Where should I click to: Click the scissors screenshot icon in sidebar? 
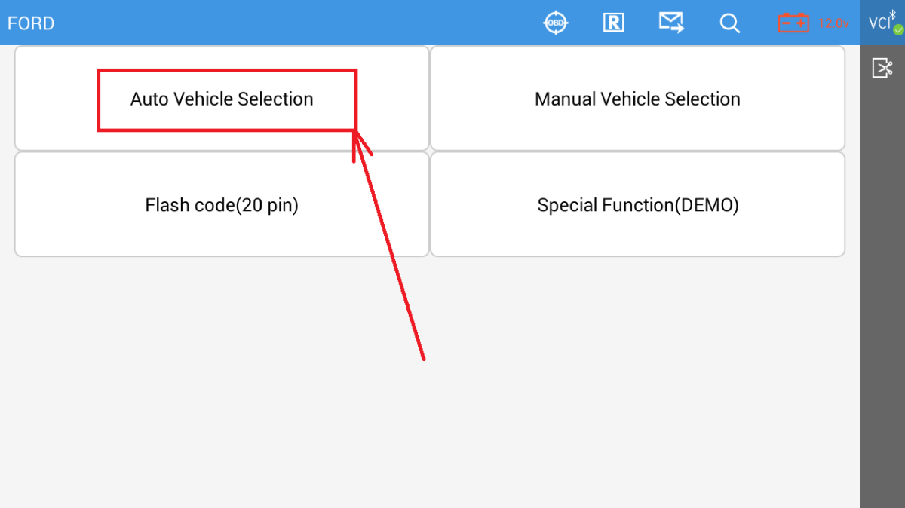coord(882,69)
